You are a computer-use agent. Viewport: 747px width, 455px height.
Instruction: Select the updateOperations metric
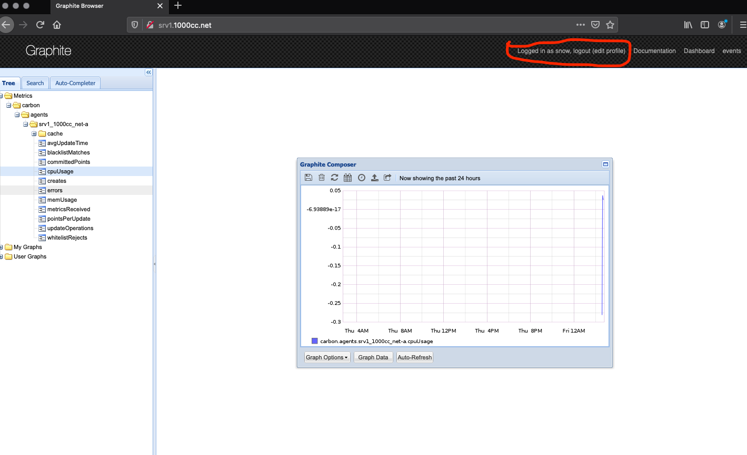70,228
